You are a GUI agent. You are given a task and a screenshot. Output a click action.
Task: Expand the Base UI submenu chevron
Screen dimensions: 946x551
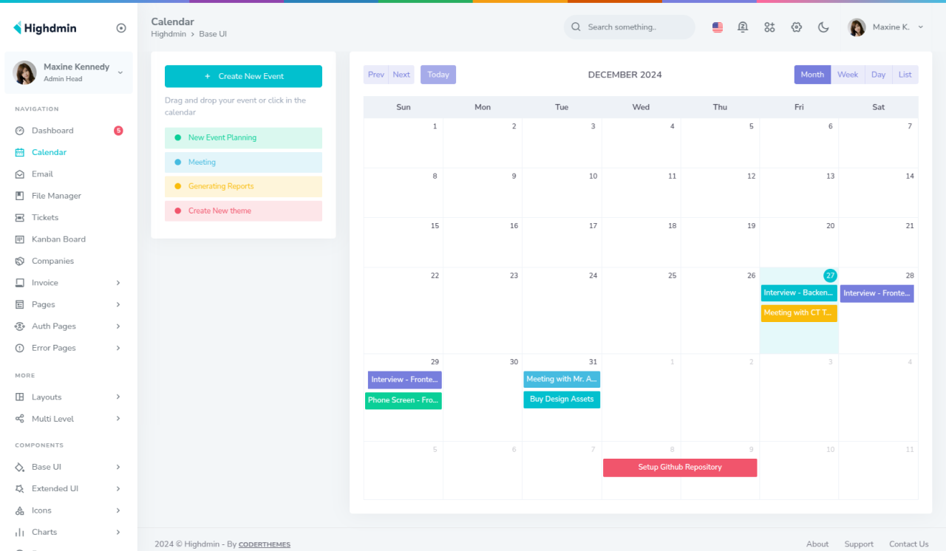pos(118,467)
